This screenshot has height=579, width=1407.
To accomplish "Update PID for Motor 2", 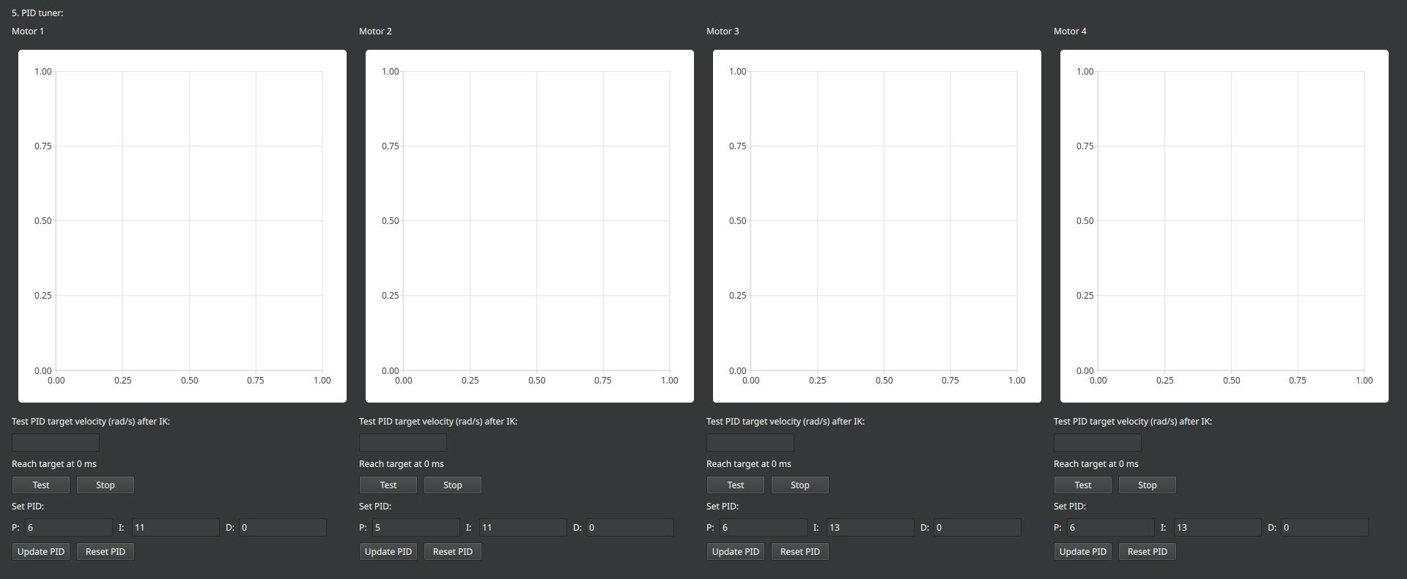I will click(x=388, y=552).
